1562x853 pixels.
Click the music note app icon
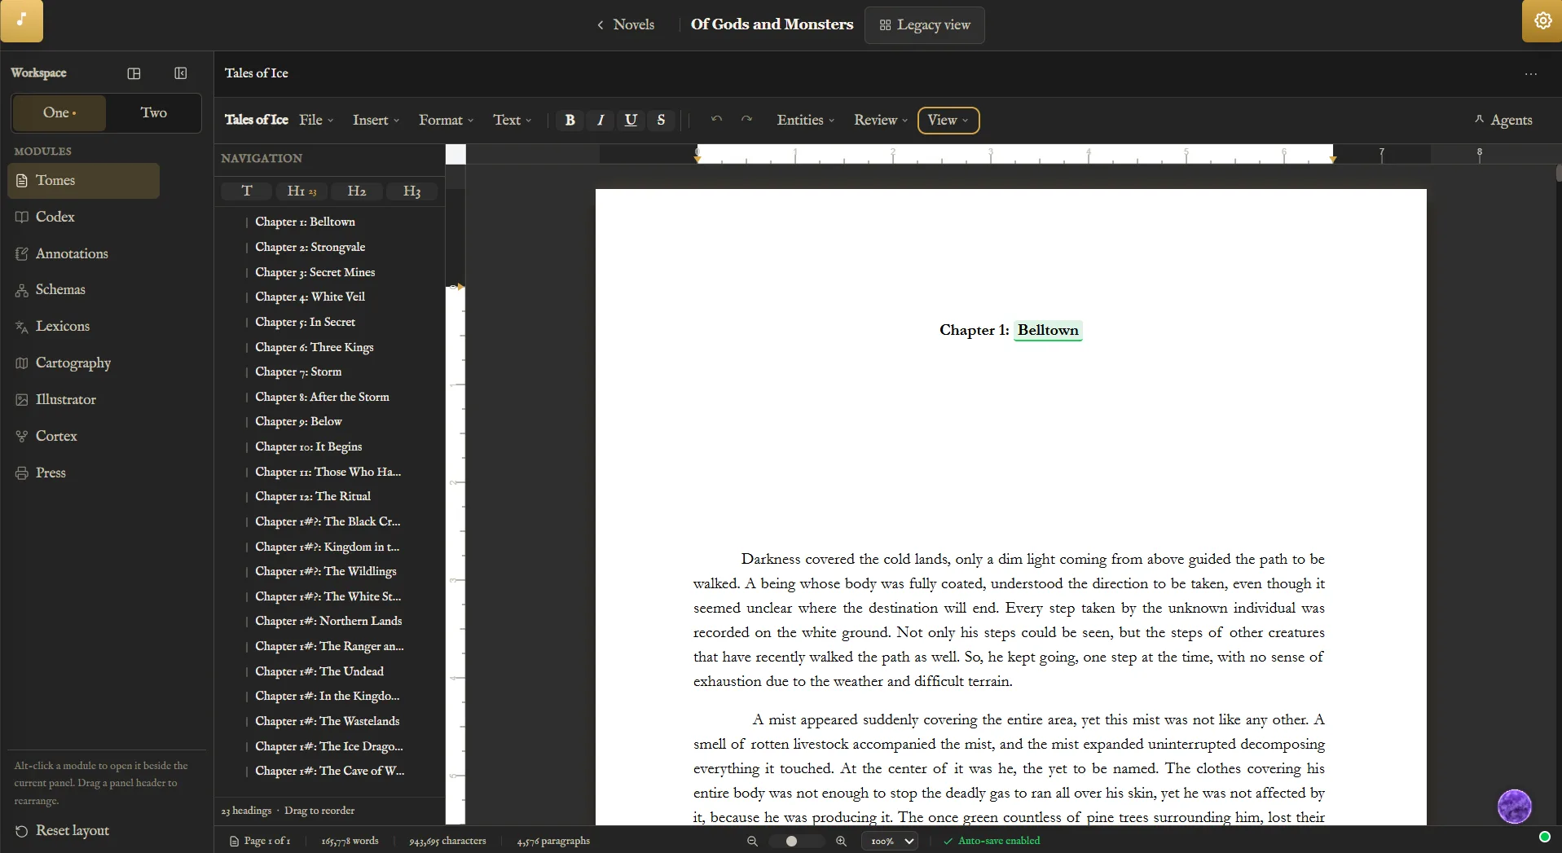[21, 20]
